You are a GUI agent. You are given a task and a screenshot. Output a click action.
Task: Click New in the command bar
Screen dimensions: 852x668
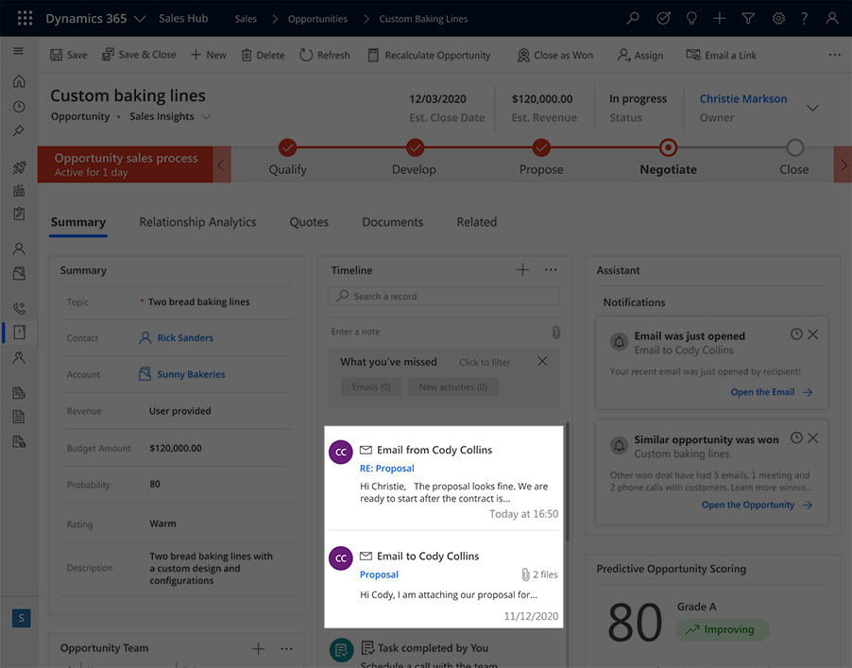point(208,55)
